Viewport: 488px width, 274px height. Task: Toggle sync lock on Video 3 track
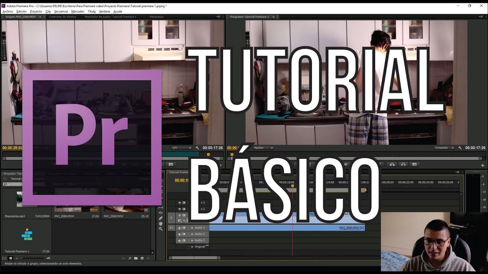(x=184, y=202)
